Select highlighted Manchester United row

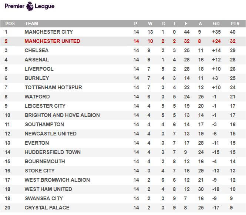[x=123, y=41]
